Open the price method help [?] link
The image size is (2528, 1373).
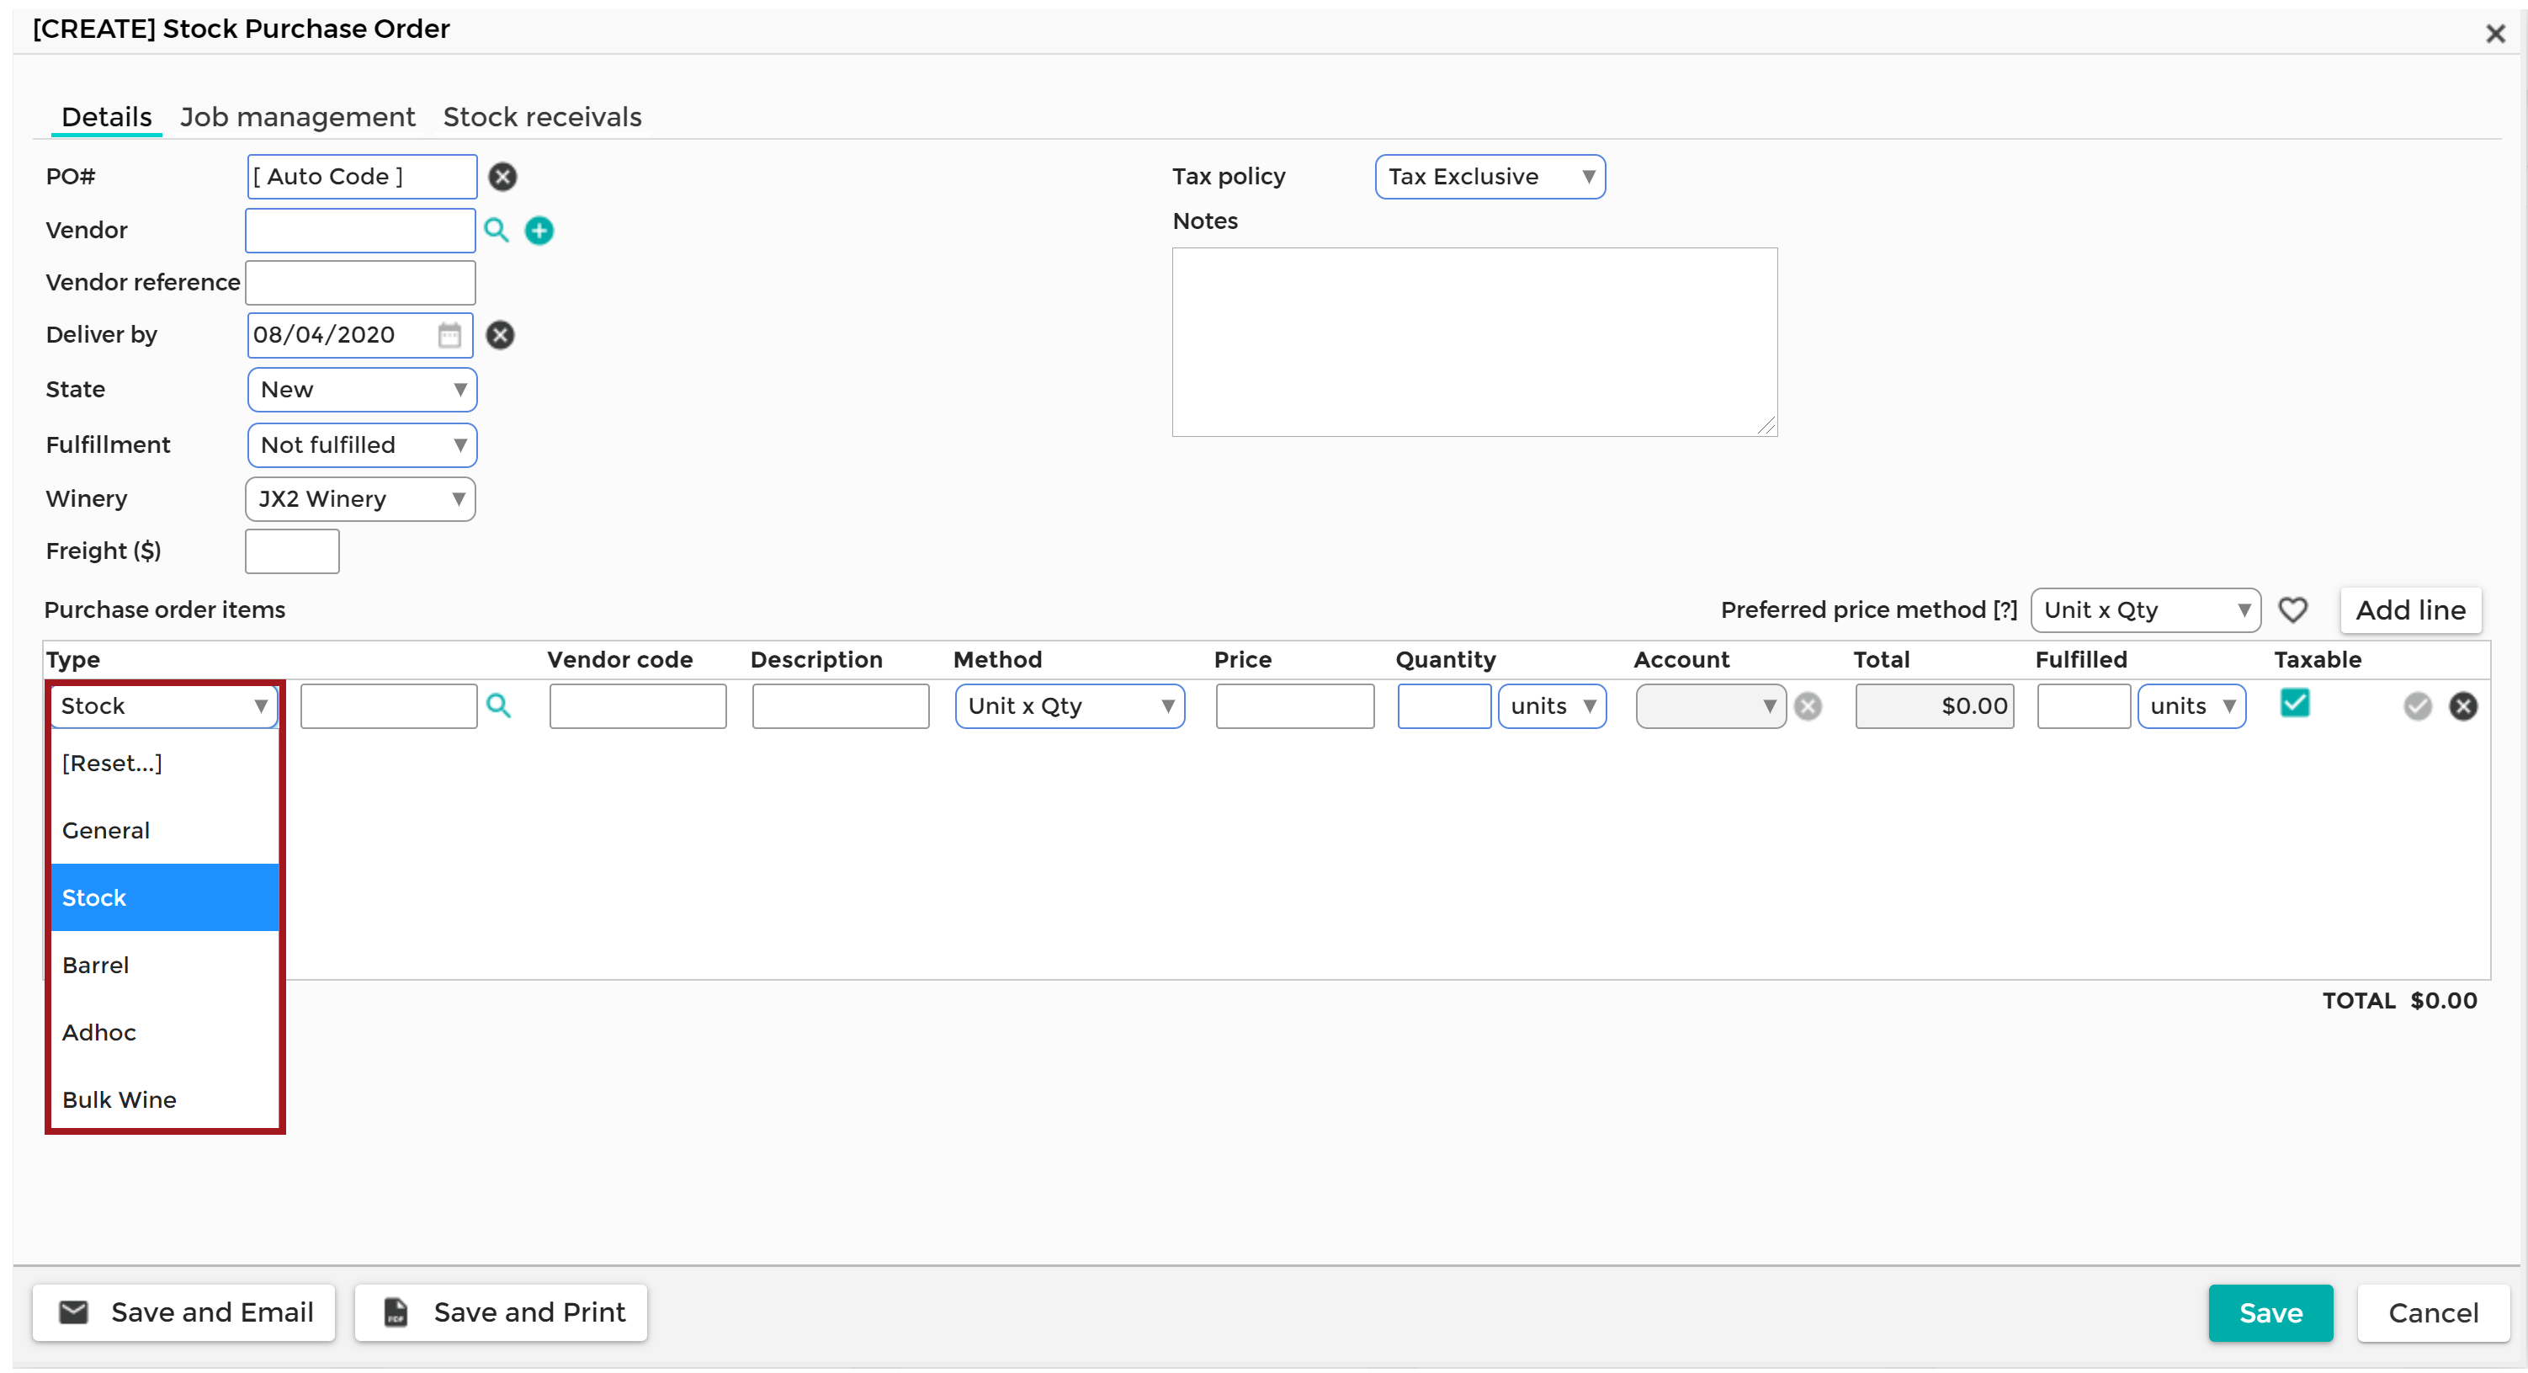tap(2004, 610)
